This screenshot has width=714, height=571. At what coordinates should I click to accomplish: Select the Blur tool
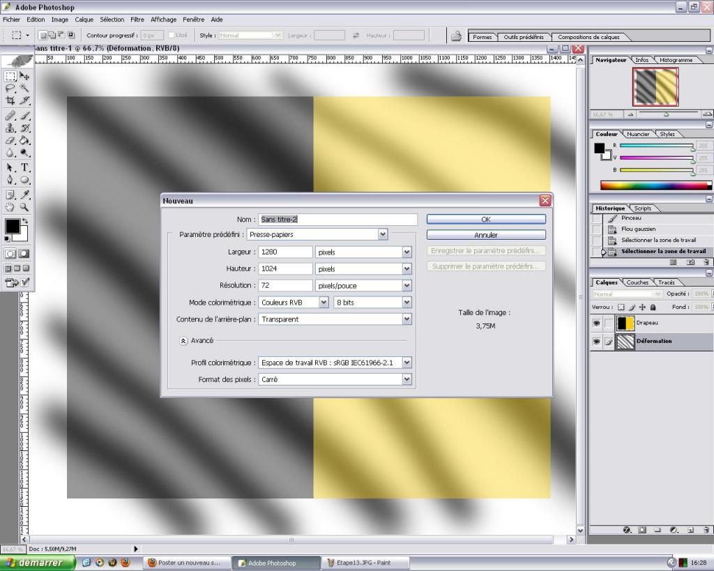(10, 153)
